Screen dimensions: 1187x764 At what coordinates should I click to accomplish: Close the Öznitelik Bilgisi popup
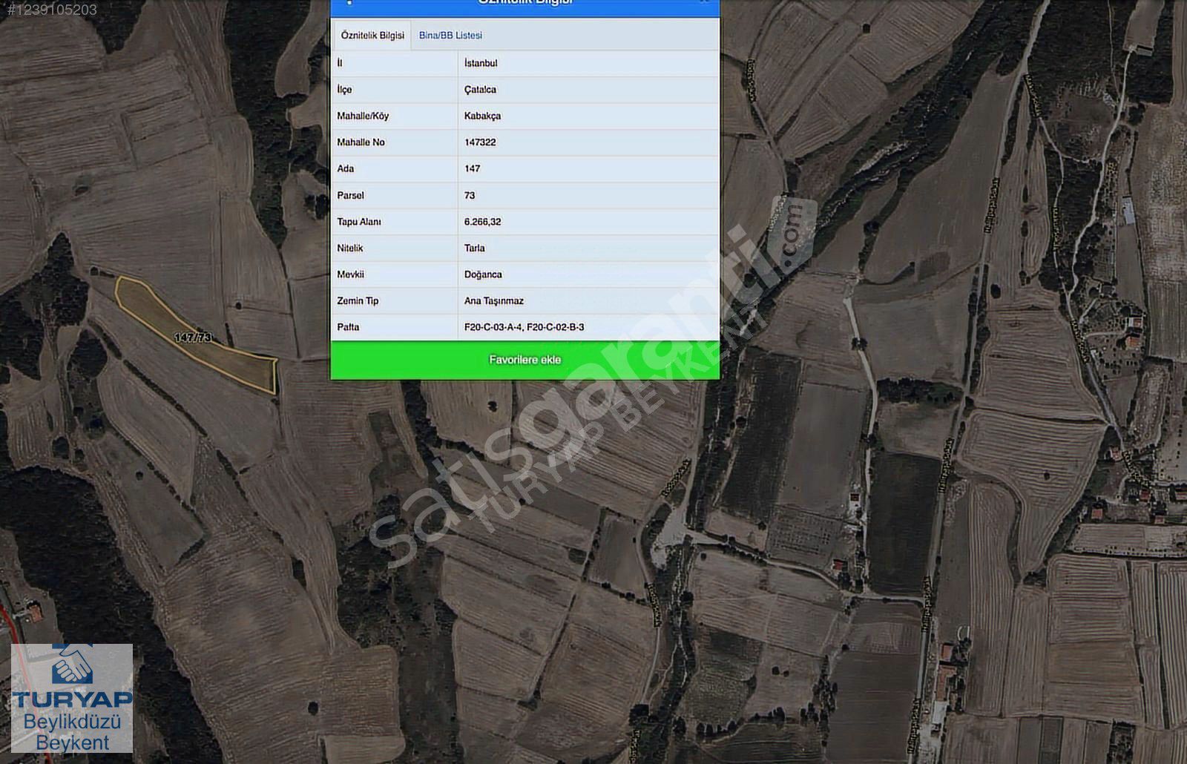tap(704, 2)
